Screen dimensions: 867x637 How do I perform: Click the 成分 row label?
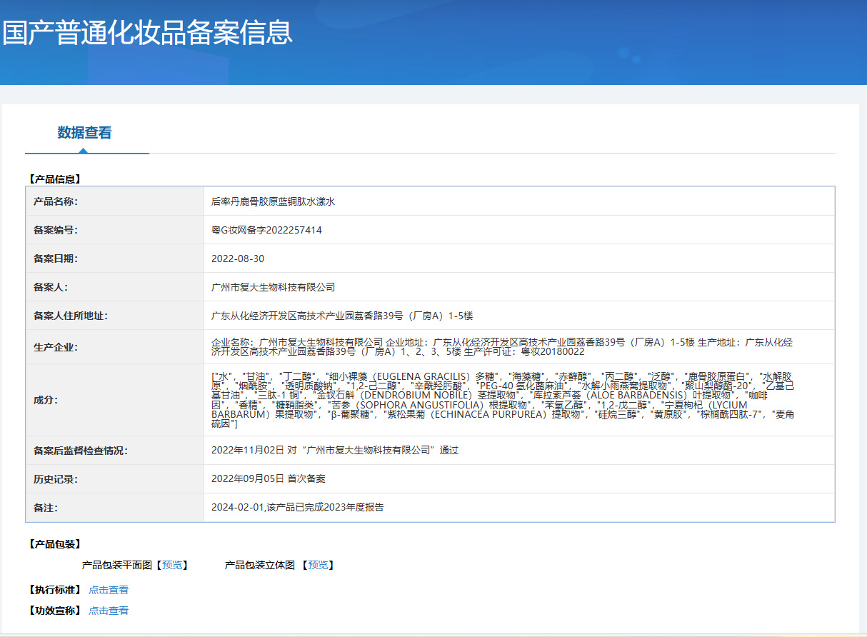46,400
